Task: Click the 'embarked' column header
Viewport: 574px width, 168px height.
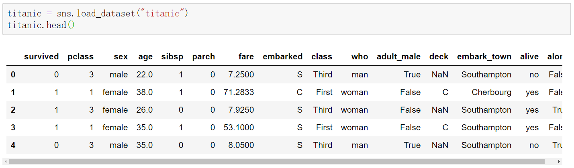Action: tap(283, 57)
